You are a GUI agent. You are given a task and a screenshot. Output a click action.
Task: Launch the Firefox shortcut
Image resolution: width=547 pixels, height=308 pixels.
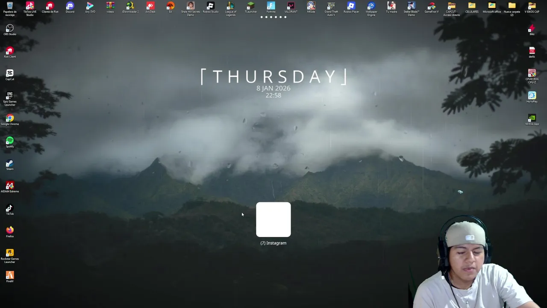point(10,231)
